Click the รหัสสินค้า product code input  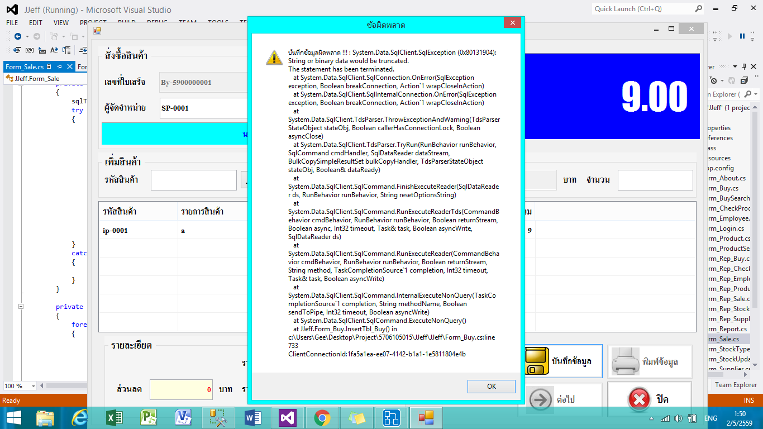point(194,180)
